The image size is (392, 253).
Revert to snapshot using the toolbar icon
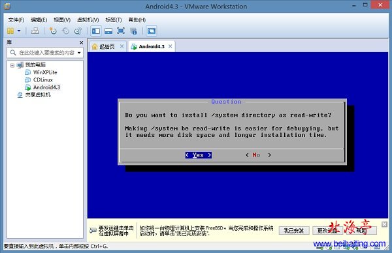click(65, 31)
